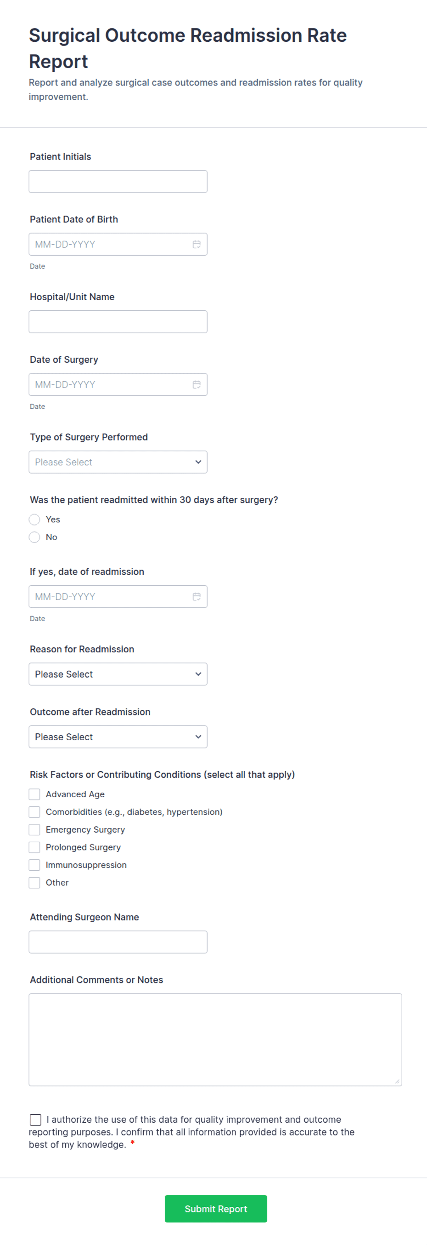Tick the Emergency Surgery checkbox
This screenshot has width=427, height=1245.
[34, 829]
